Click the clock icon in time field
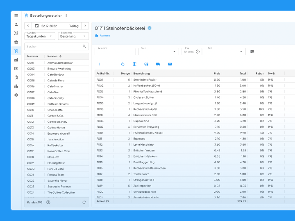This screenshot has height=221, width=295. 197,52
